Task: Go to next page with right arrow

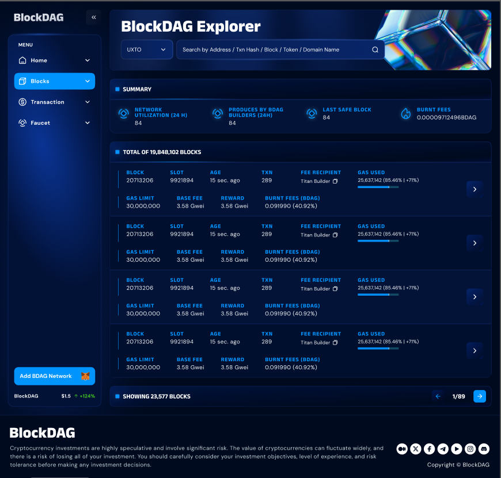Action: click(x=480, y=396)
